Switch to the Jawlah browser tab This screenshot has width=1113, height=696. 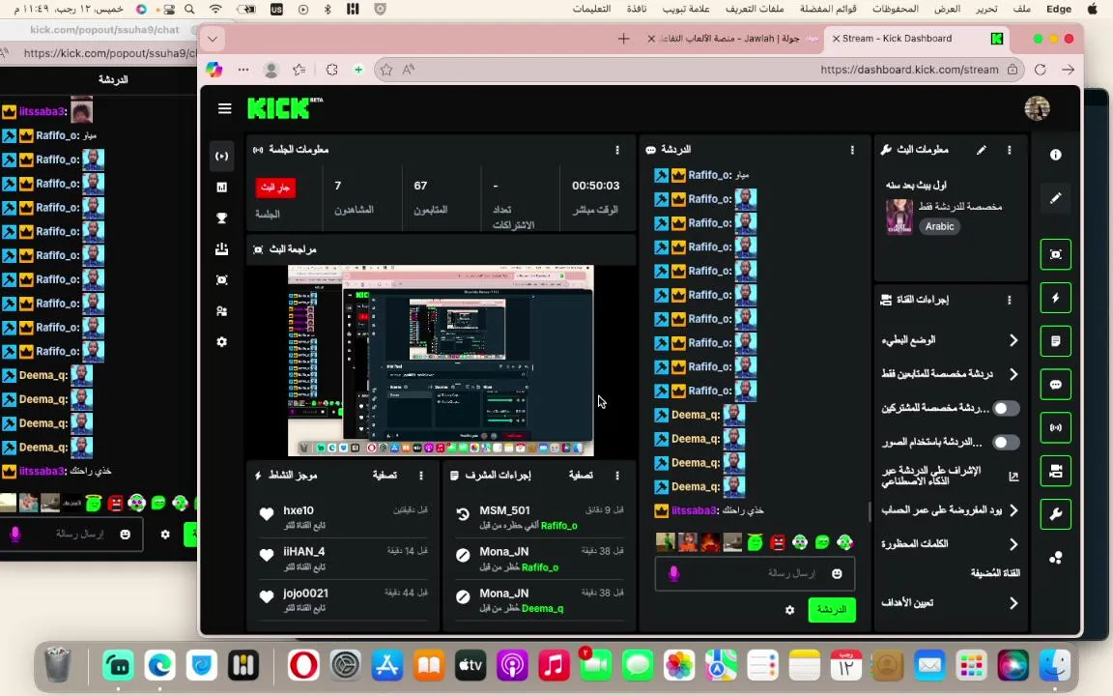click(x=732, y=39)
